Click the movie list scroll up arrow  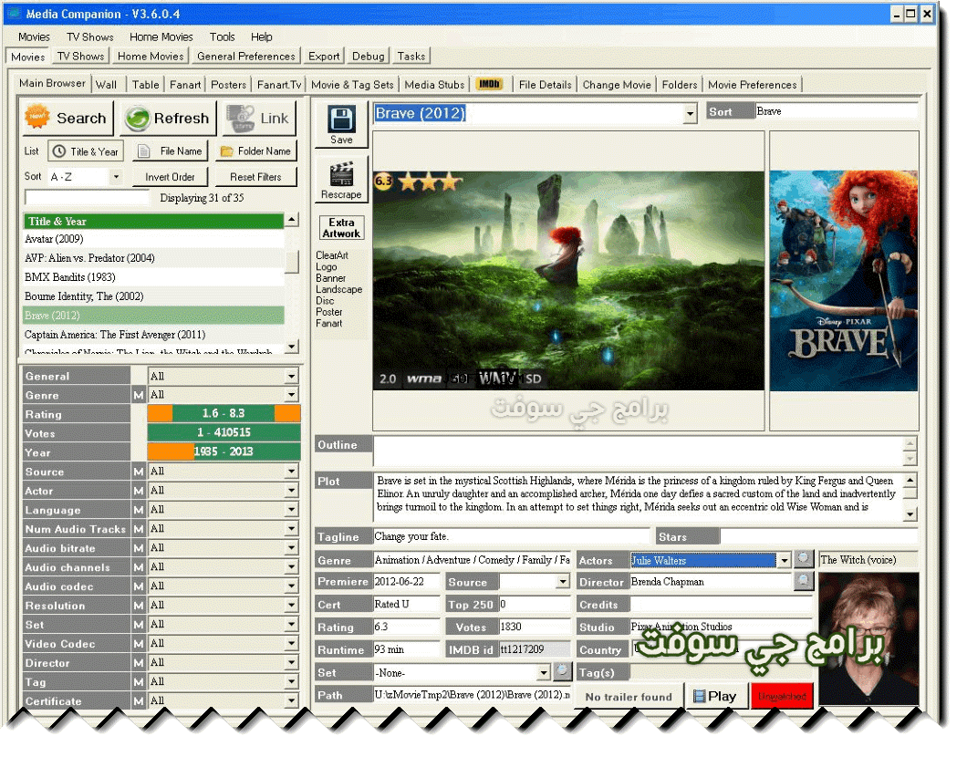291,220
